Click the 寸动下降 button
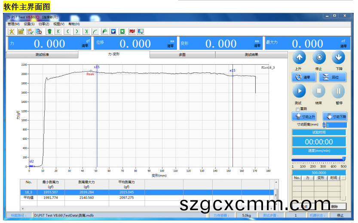This screenshot has width=358, height=223. 334,116
